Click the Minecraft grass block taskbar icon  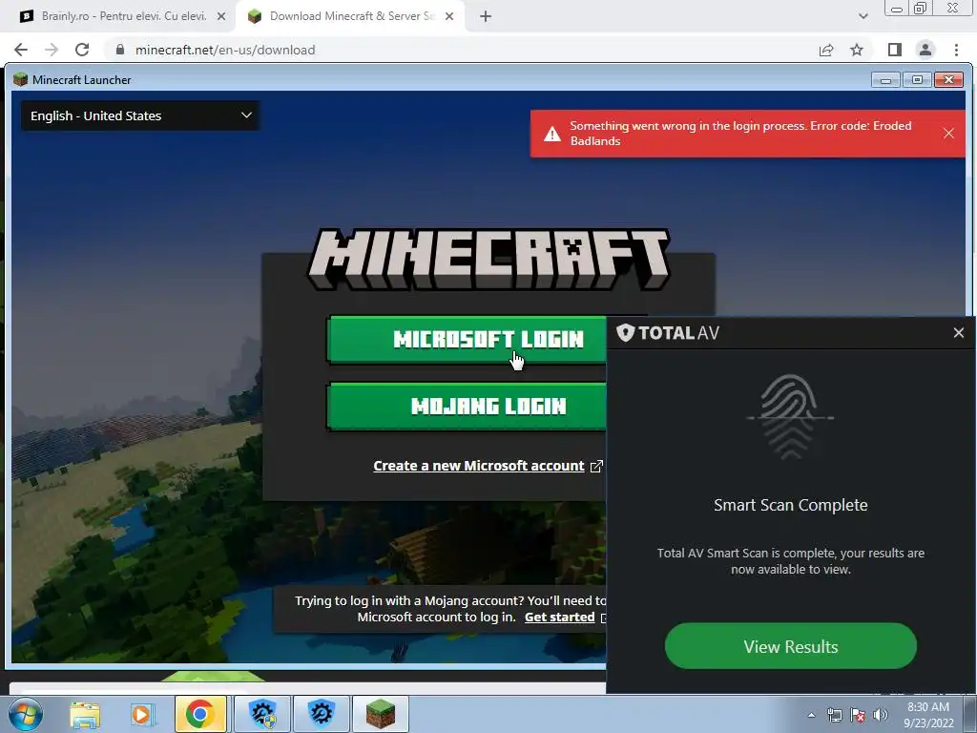(x=381, y=714)
